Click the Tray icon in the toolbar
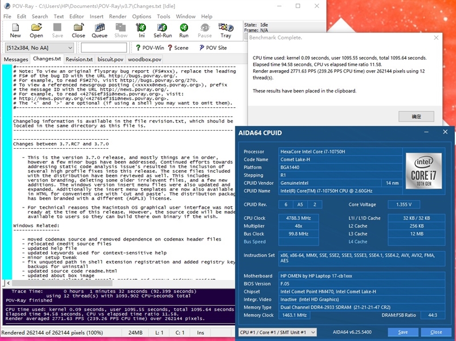The image size is (456, 341). [x=226, y=30]
